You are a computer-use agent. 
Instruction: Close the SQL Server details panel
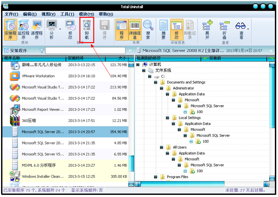(271, 51)
